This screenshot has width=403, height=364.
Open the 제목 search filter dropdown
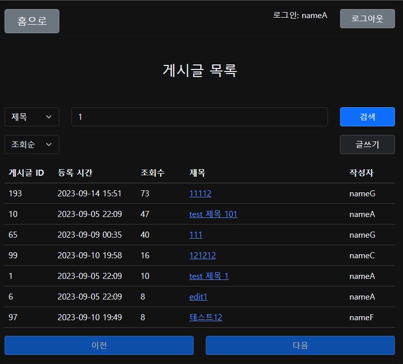pos(32,117)
